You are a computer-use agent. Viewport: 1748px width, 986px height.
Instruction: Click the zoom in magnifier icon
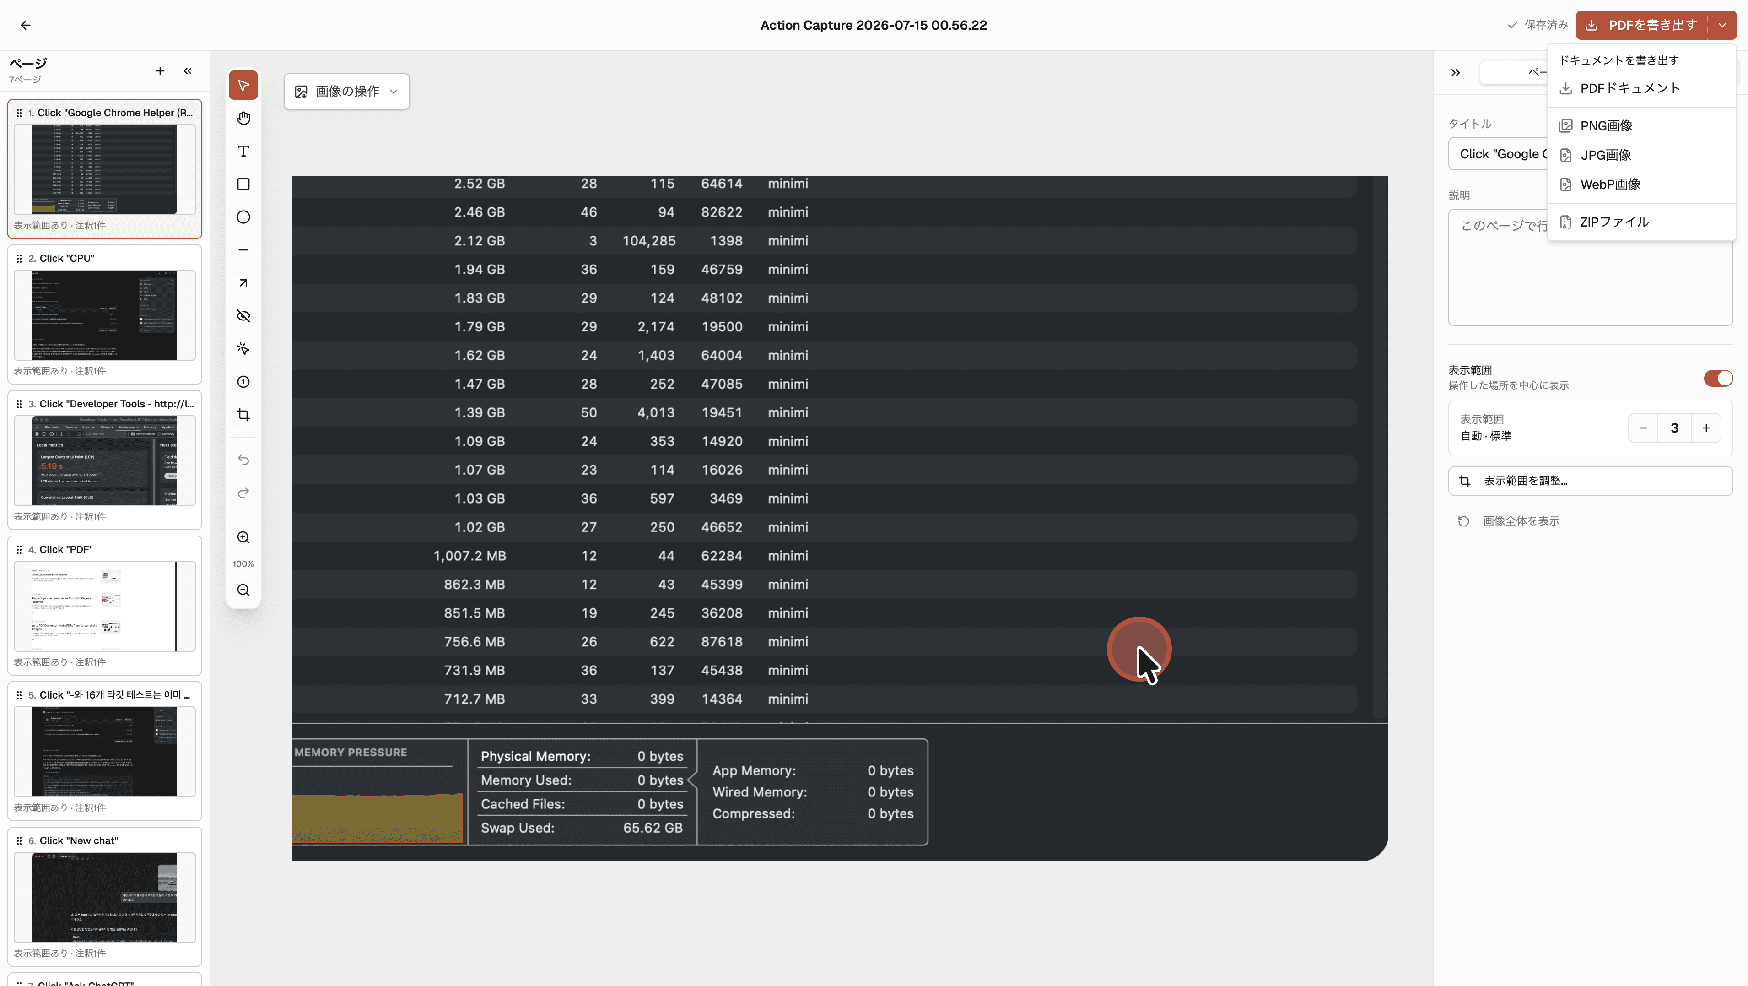(x=243, y=537)
